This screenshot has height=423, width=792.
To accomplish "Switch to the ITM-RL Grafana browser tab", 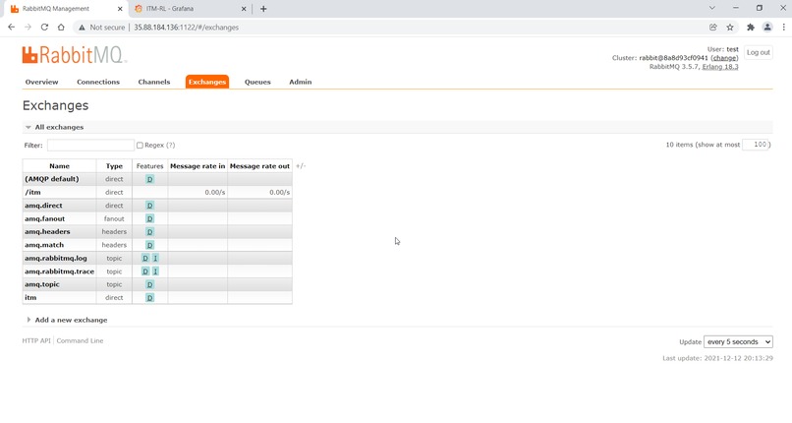I will [190, 9].
